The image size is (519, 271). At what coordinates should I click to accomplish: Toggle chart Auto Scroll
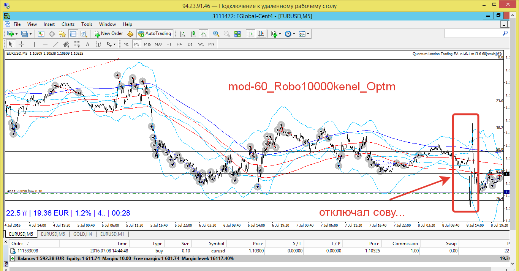click(x=250, y=34)
